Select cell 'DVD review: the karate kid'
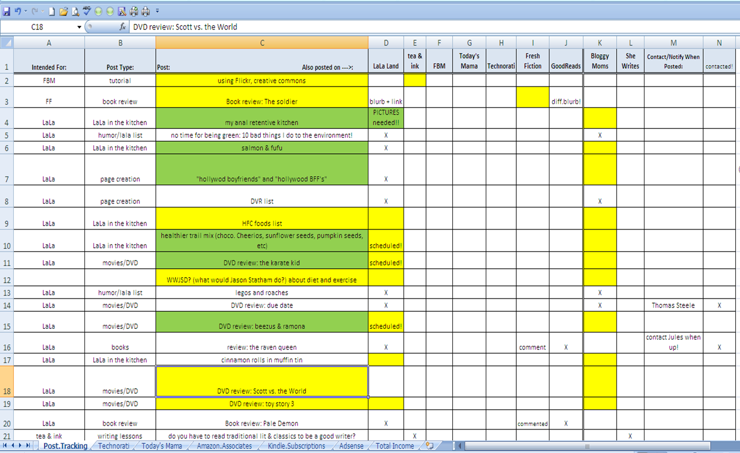The height and width of the screenshot is (453, 740). (x=262, y=261)
